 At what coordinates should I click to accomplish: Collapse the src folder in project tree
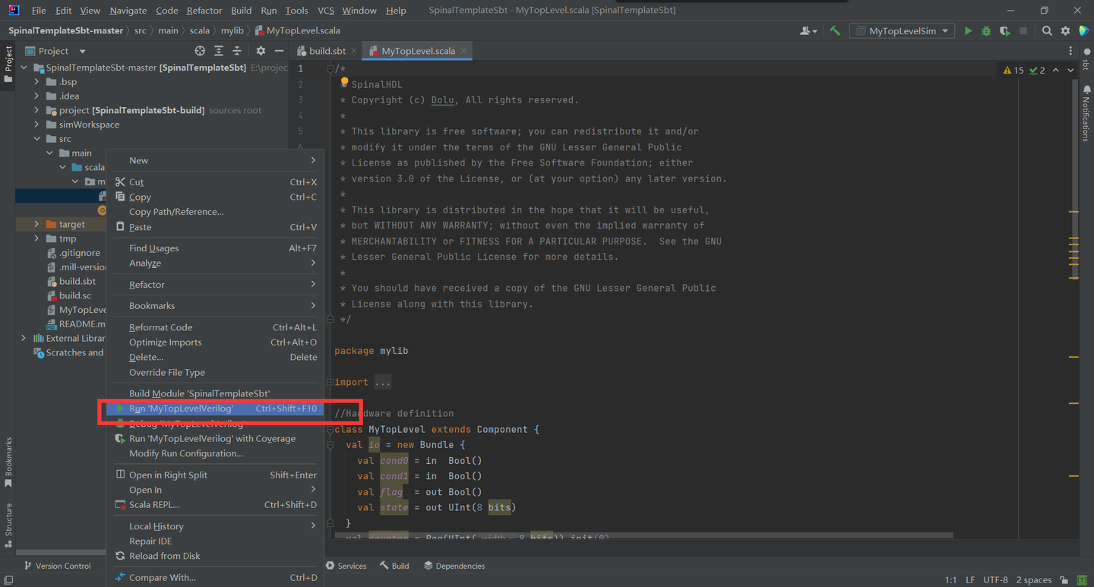[37, 139]
